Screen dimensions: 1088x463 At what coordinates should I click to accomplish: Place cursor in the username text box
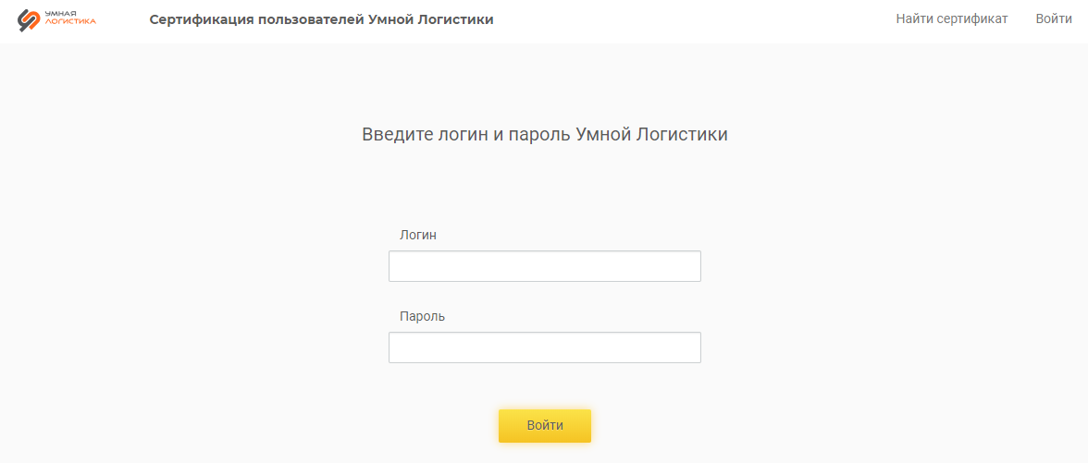tap(545, 266)
